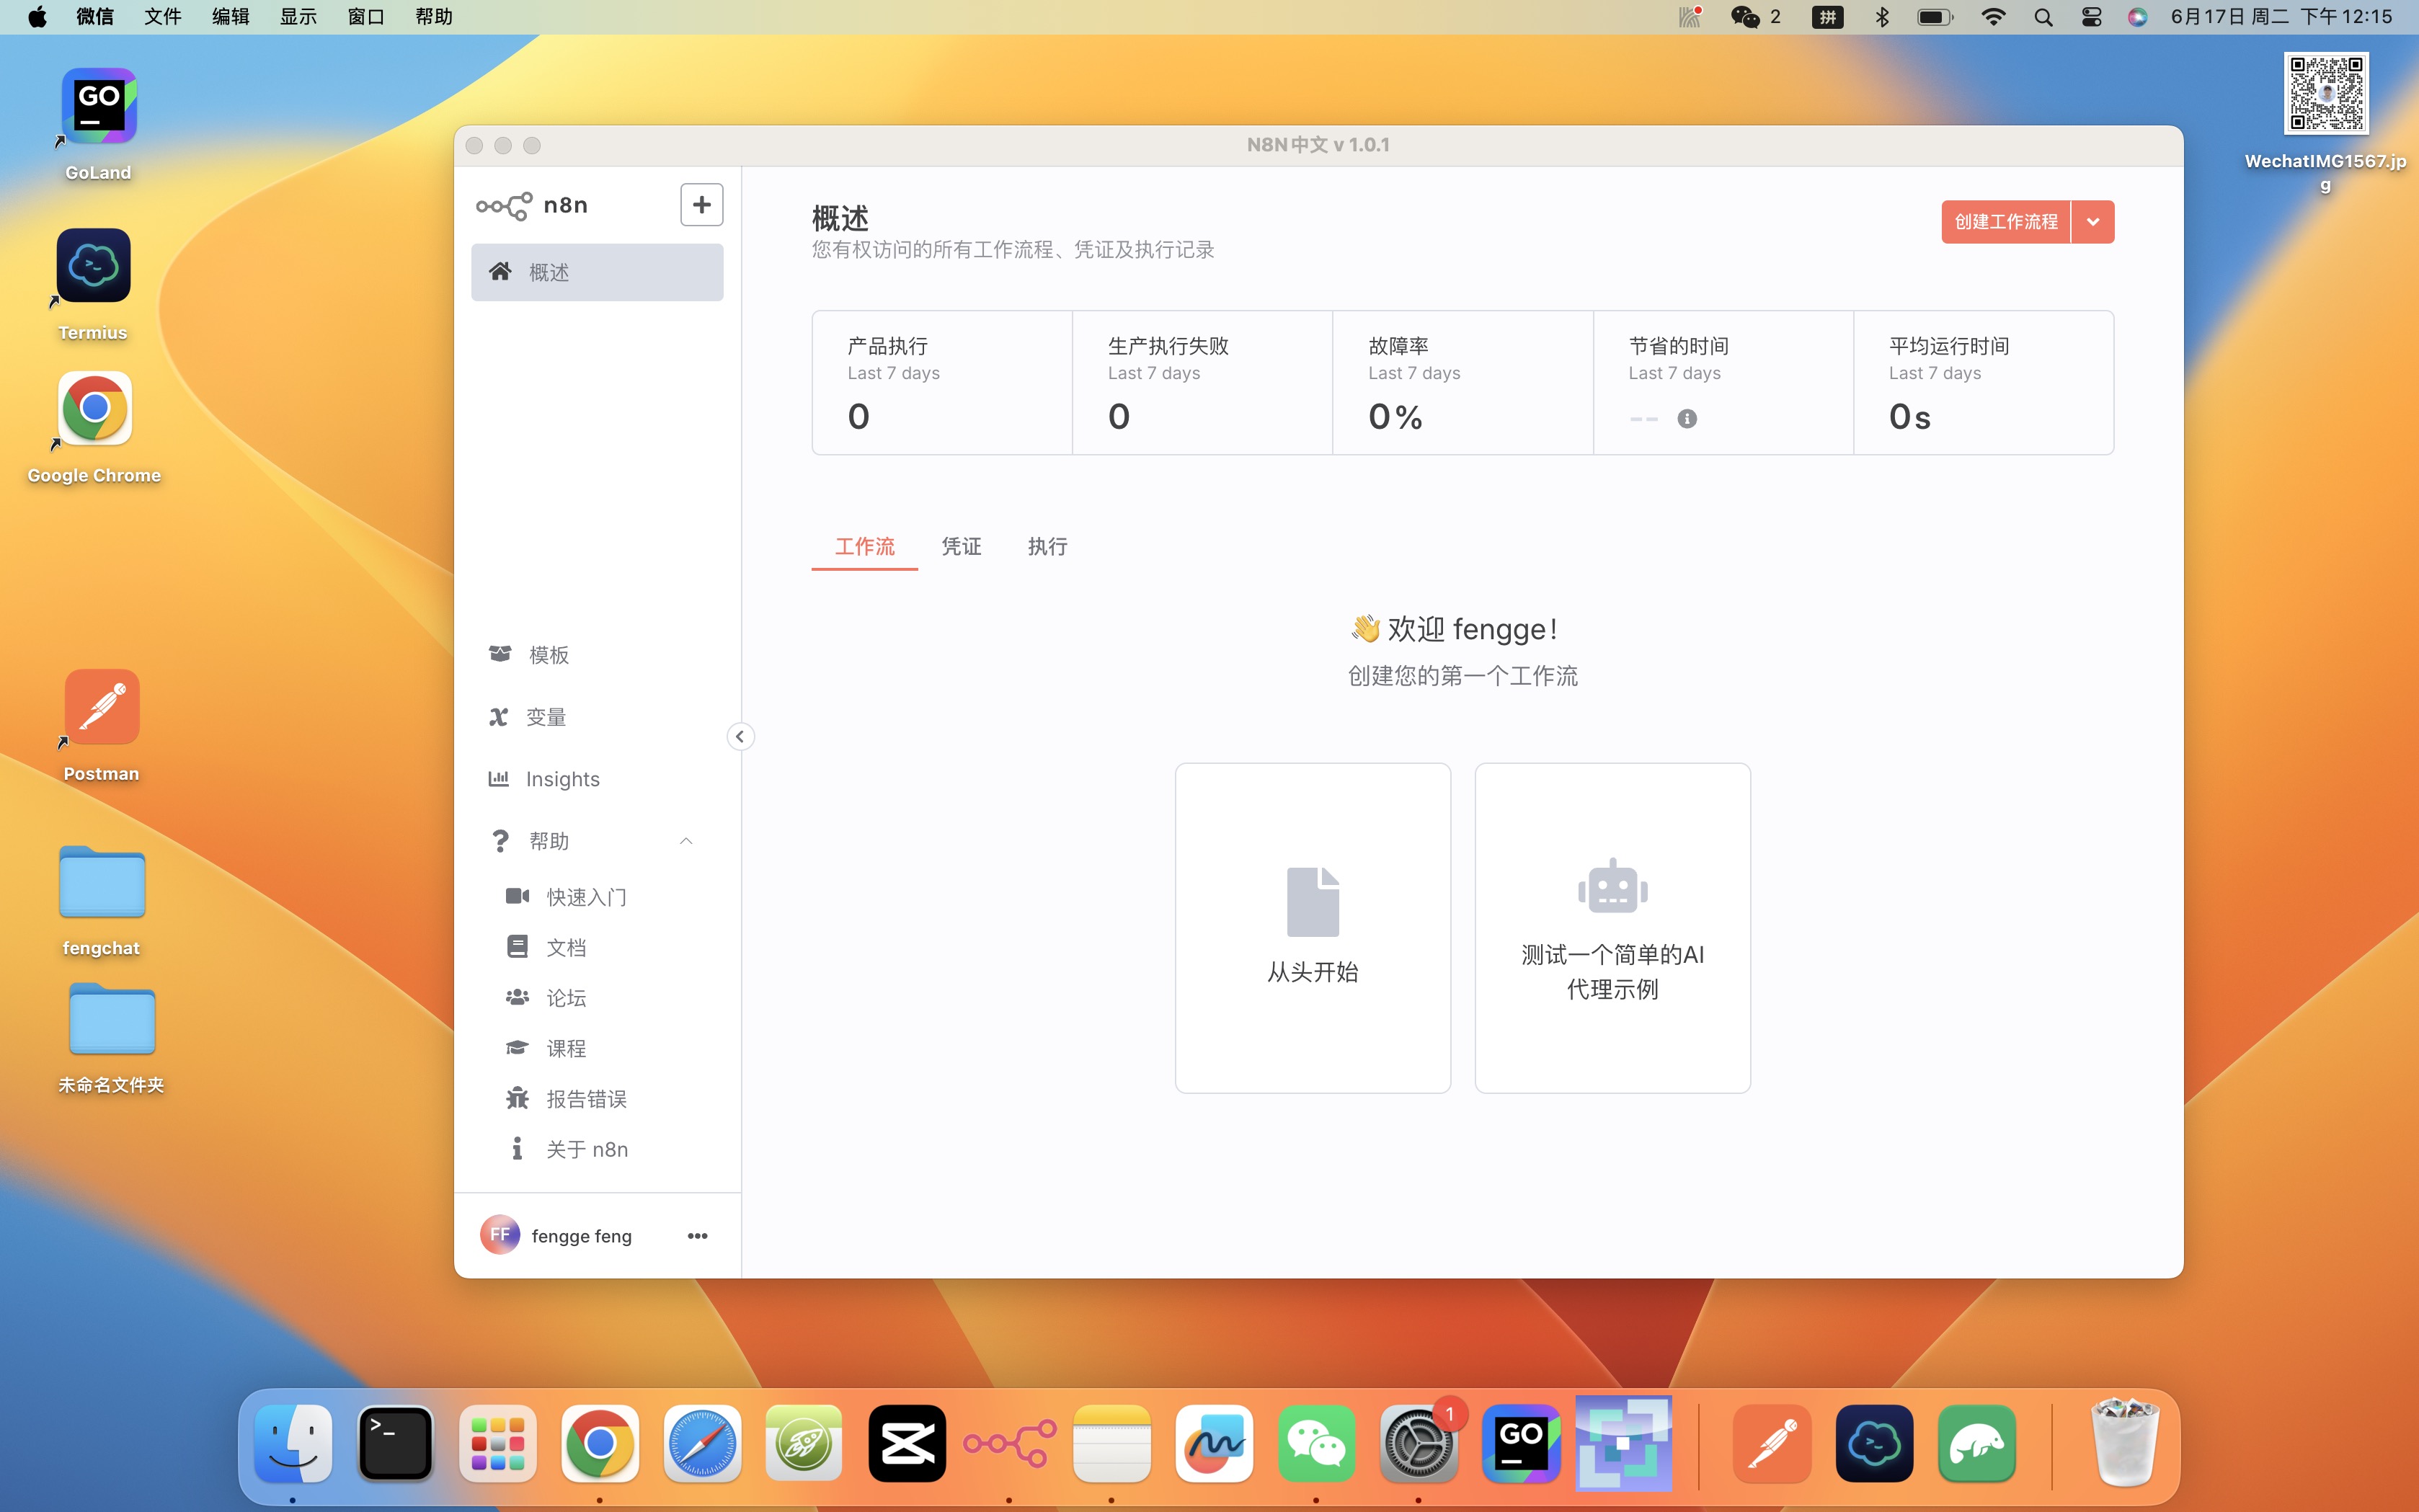
Task: Open the 模板 templates sidebar item
Action: (597, 654)
